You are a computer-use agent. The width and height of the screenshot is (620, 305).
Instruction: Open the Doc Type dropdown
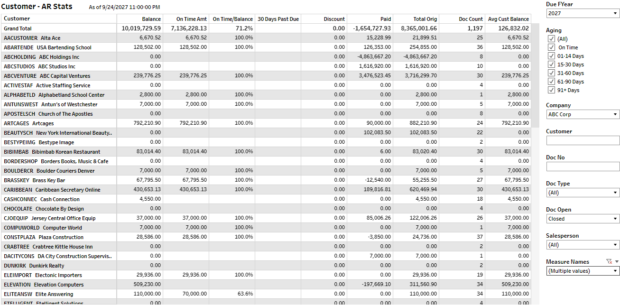[x=583, y=193]
